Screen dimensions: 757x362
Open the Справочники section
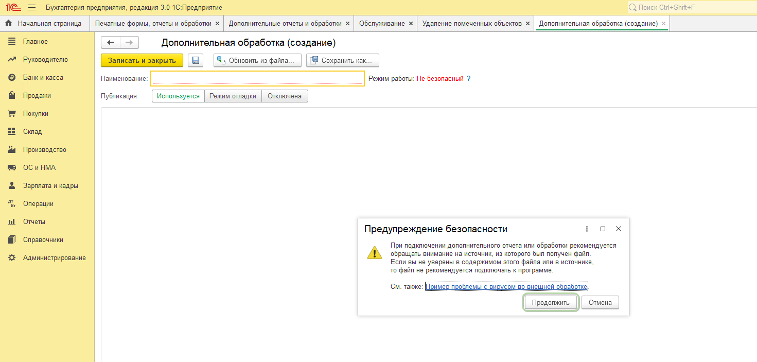pyautogui.click(x=43, y=239)
